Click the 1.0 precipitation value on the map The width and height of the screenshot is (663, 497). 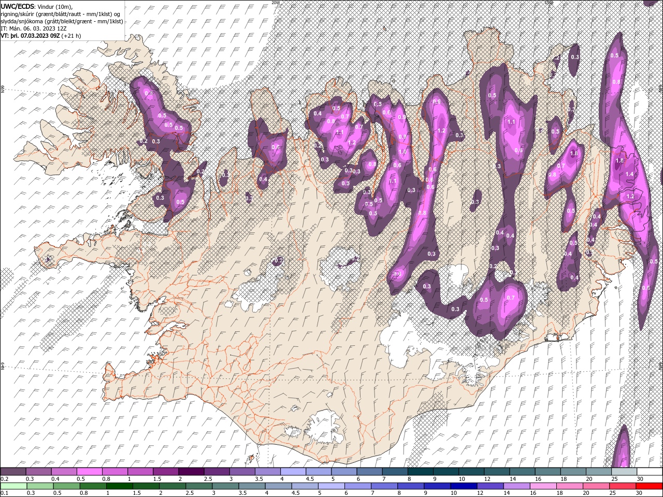click(x=402, y=152)
